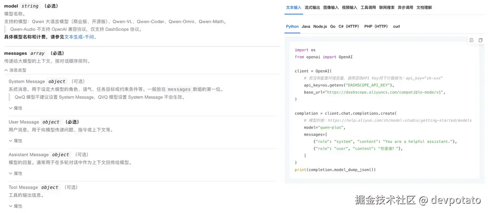Viewport: 488px width, 213px height.
Task: Expand 属性 under System Message
Action: [x=15, y=108]
